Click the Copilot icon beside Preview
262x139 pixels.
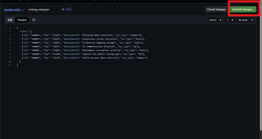click(x=34, y=20)
